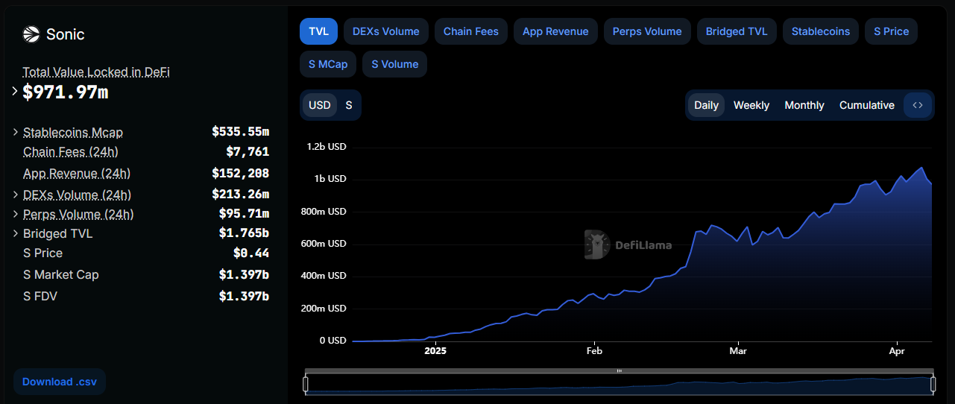955x404 pixels.
Task: Click the $535.55m stablecoins value
Action: pyautogui.click(x=240, y=132)
